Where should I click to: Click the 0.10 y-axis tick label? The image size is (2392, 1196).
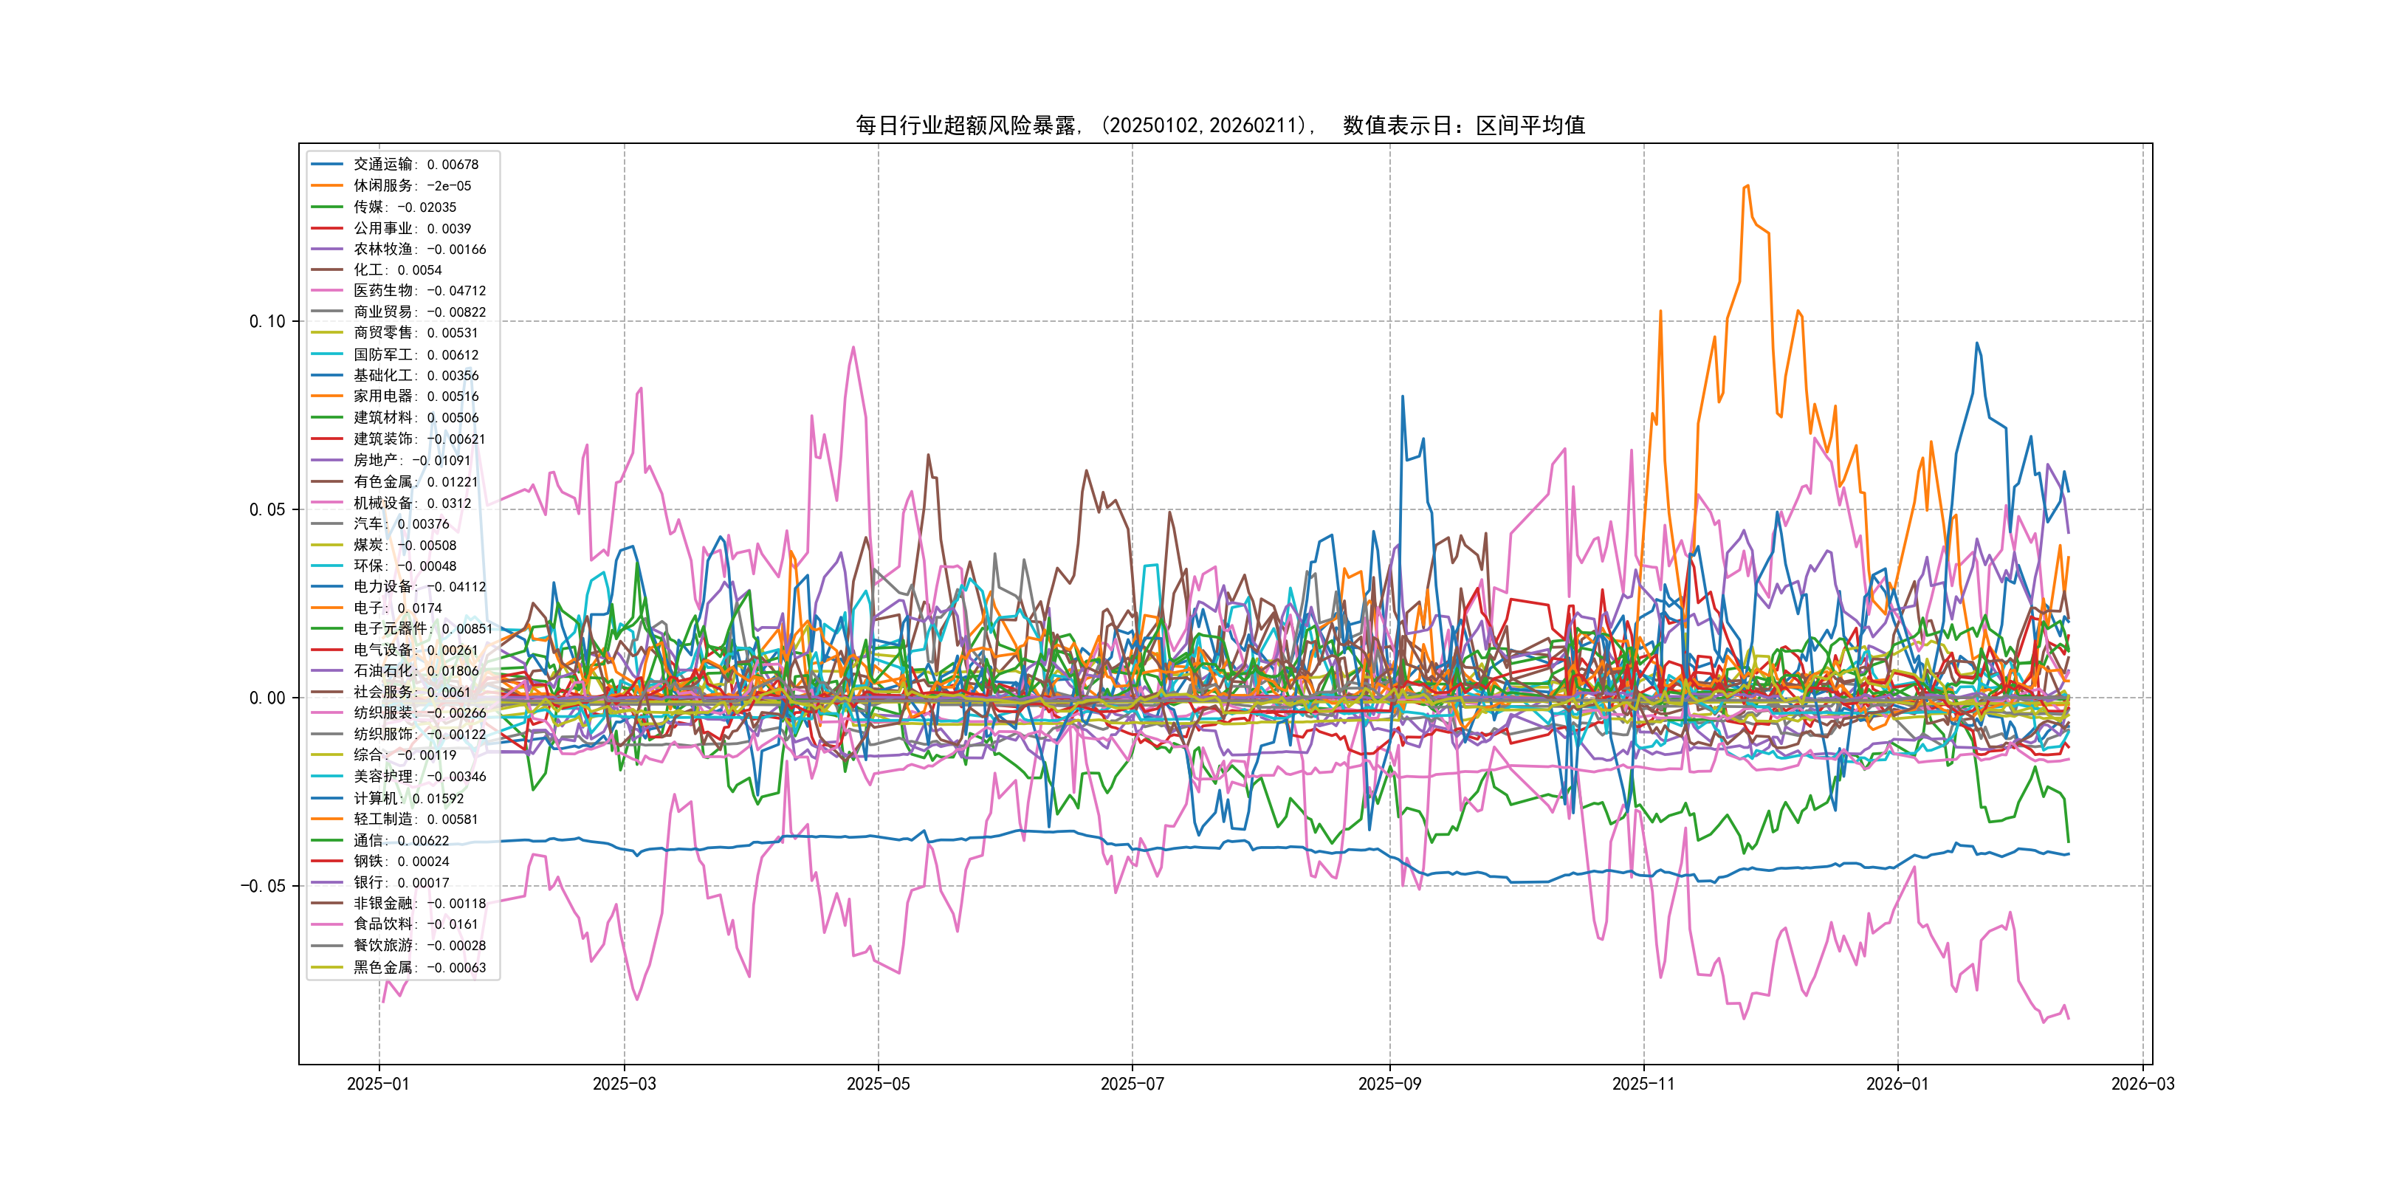[x=267, y=321]
